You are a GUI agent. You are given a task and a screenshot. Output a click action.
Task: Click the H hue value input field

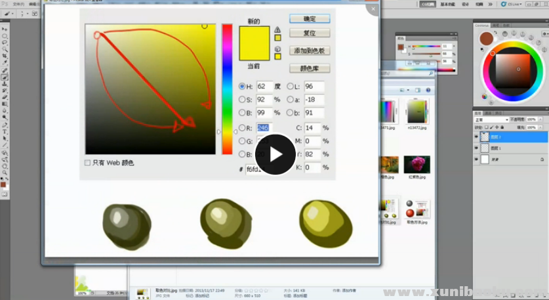tap(264, 86)
